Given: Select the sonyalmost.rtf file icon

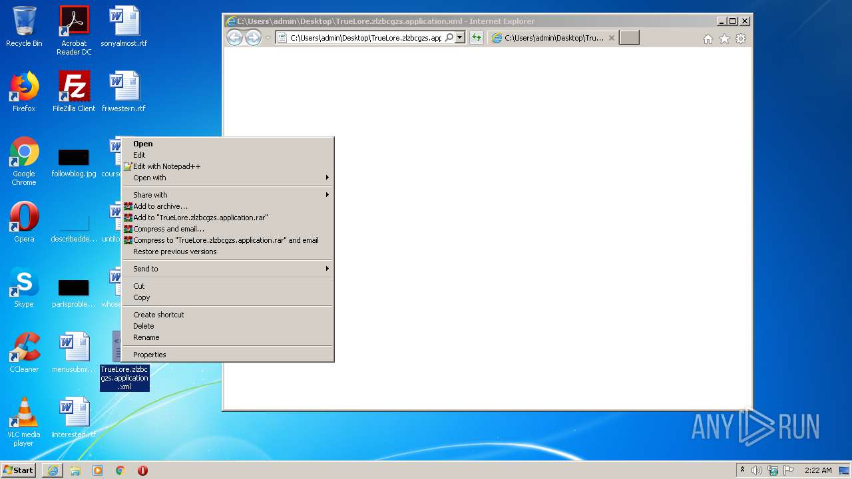Looking at the screenshot, I should pos(124,27).
